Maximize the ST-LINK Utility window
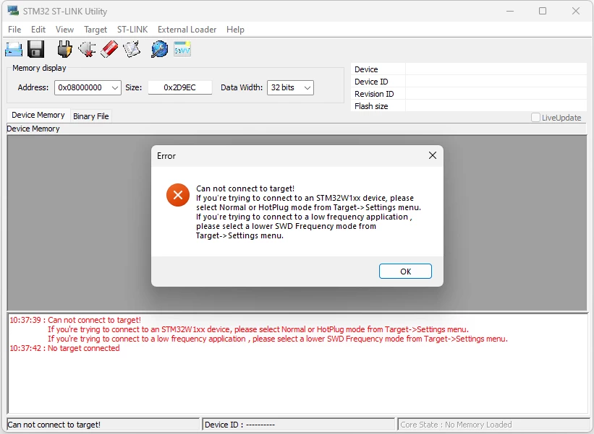 pyautogui.click(x=543, y=11)
